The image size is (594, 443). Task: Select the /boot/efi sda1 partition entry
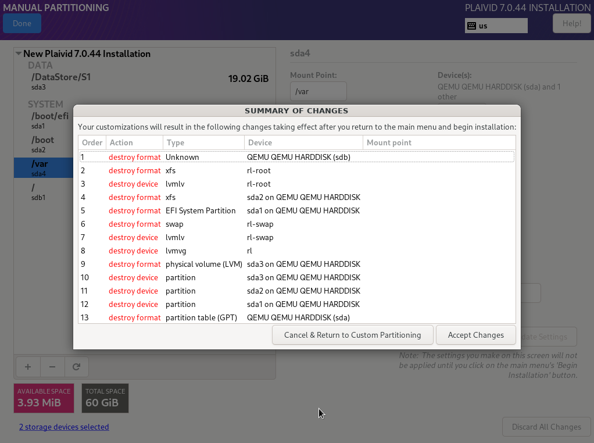click(44, 120)
